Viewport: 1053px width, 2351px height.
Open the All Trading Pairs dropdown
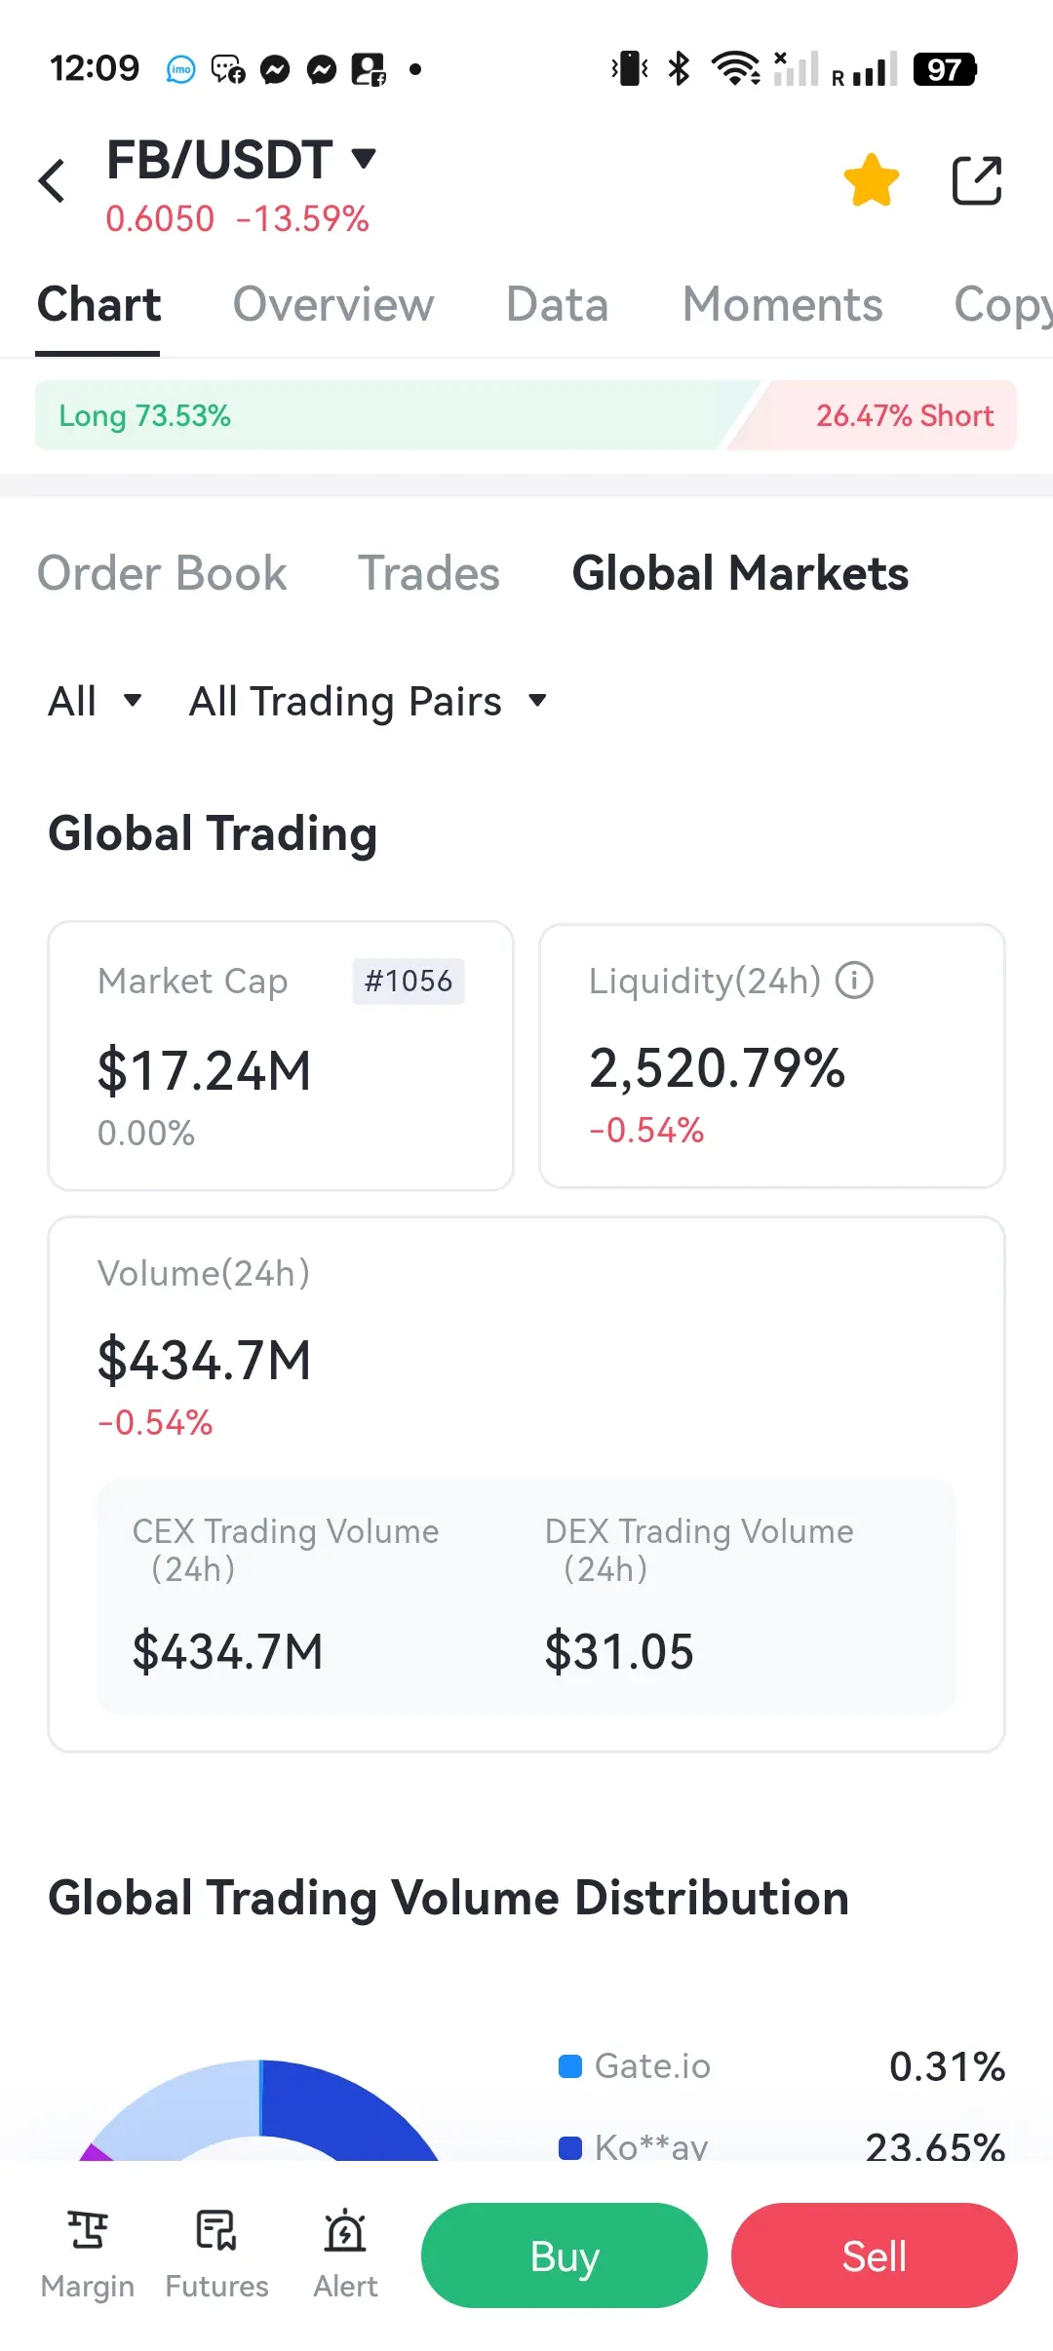click(367, 701)
